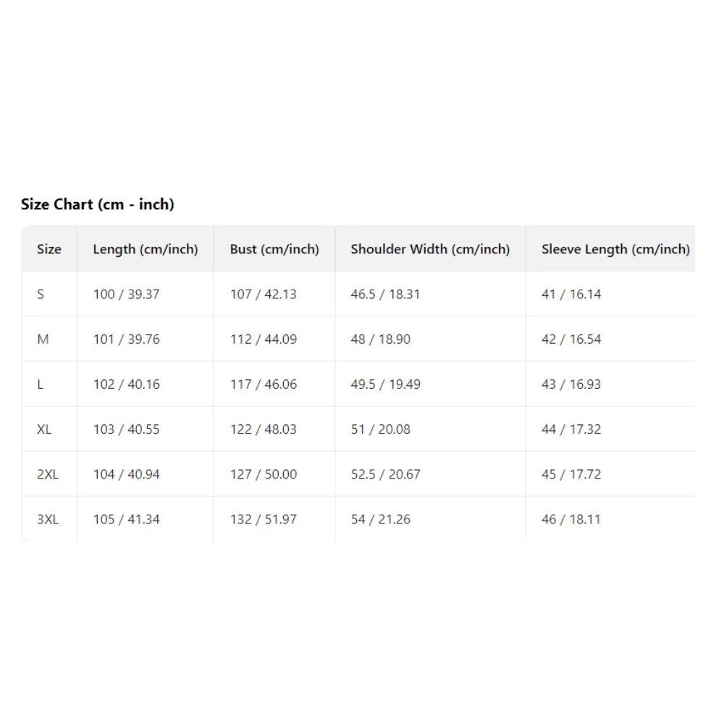Select the 54 / 21.26 shoulder width cell
The width and height of the screenshot is (724, 724).
click(x=380, y=519)
